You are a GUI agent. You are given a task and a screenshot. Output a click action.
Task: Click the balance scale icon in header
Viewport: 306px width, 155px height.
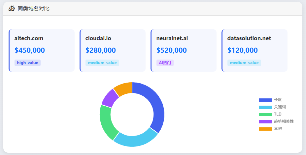click(12, 9)
